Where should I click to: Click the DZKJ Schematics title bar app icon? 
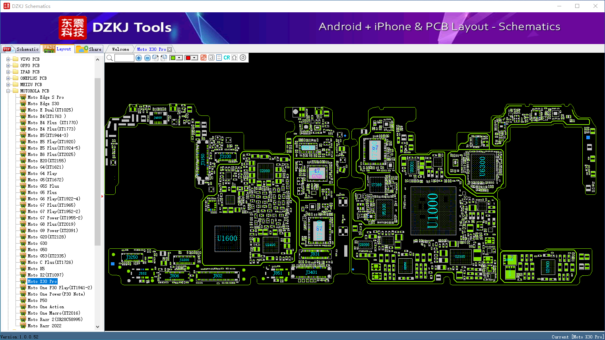click(6, 6)
